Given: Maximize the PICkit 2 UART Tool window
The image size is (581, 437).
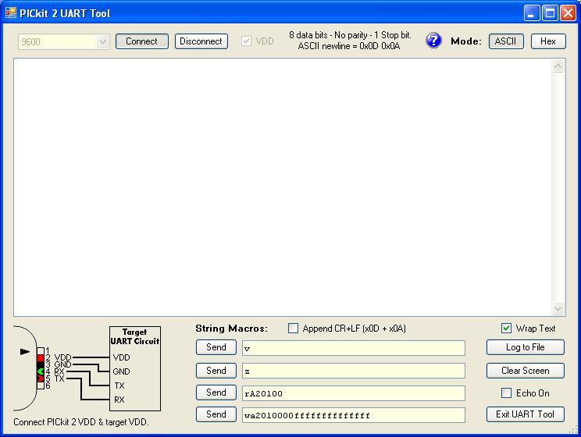Looking at the screenshot, I should 551,13.
